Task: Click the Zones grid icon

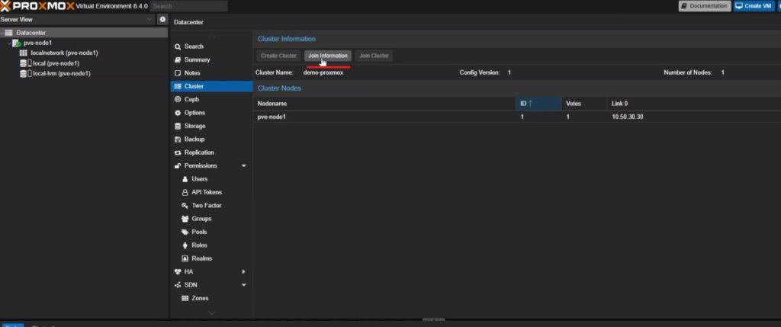Action: (185, 299)
